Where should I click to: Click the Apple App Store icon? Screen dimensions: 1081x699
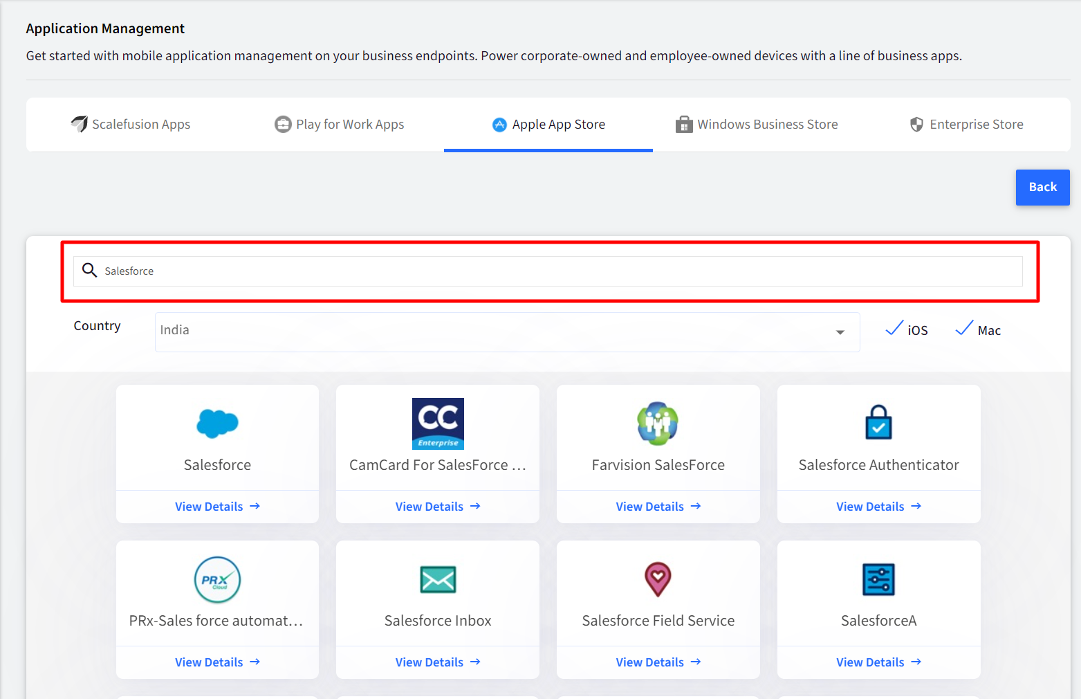coord(499,125)
